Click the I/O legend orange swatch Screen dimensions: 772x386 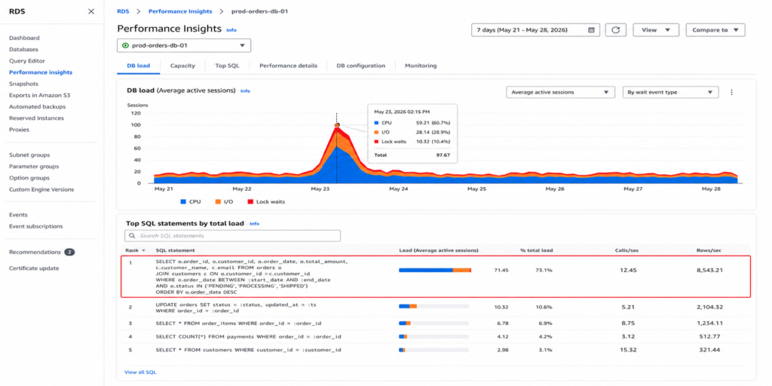216,202
